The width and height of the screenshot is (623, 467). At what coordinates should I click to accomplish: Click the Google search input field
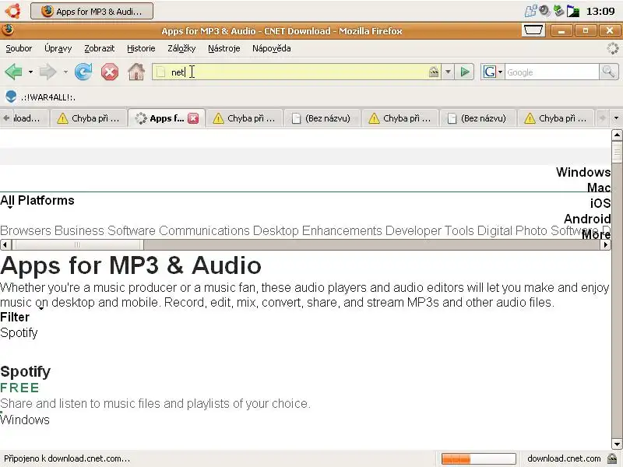coord(552,72)
